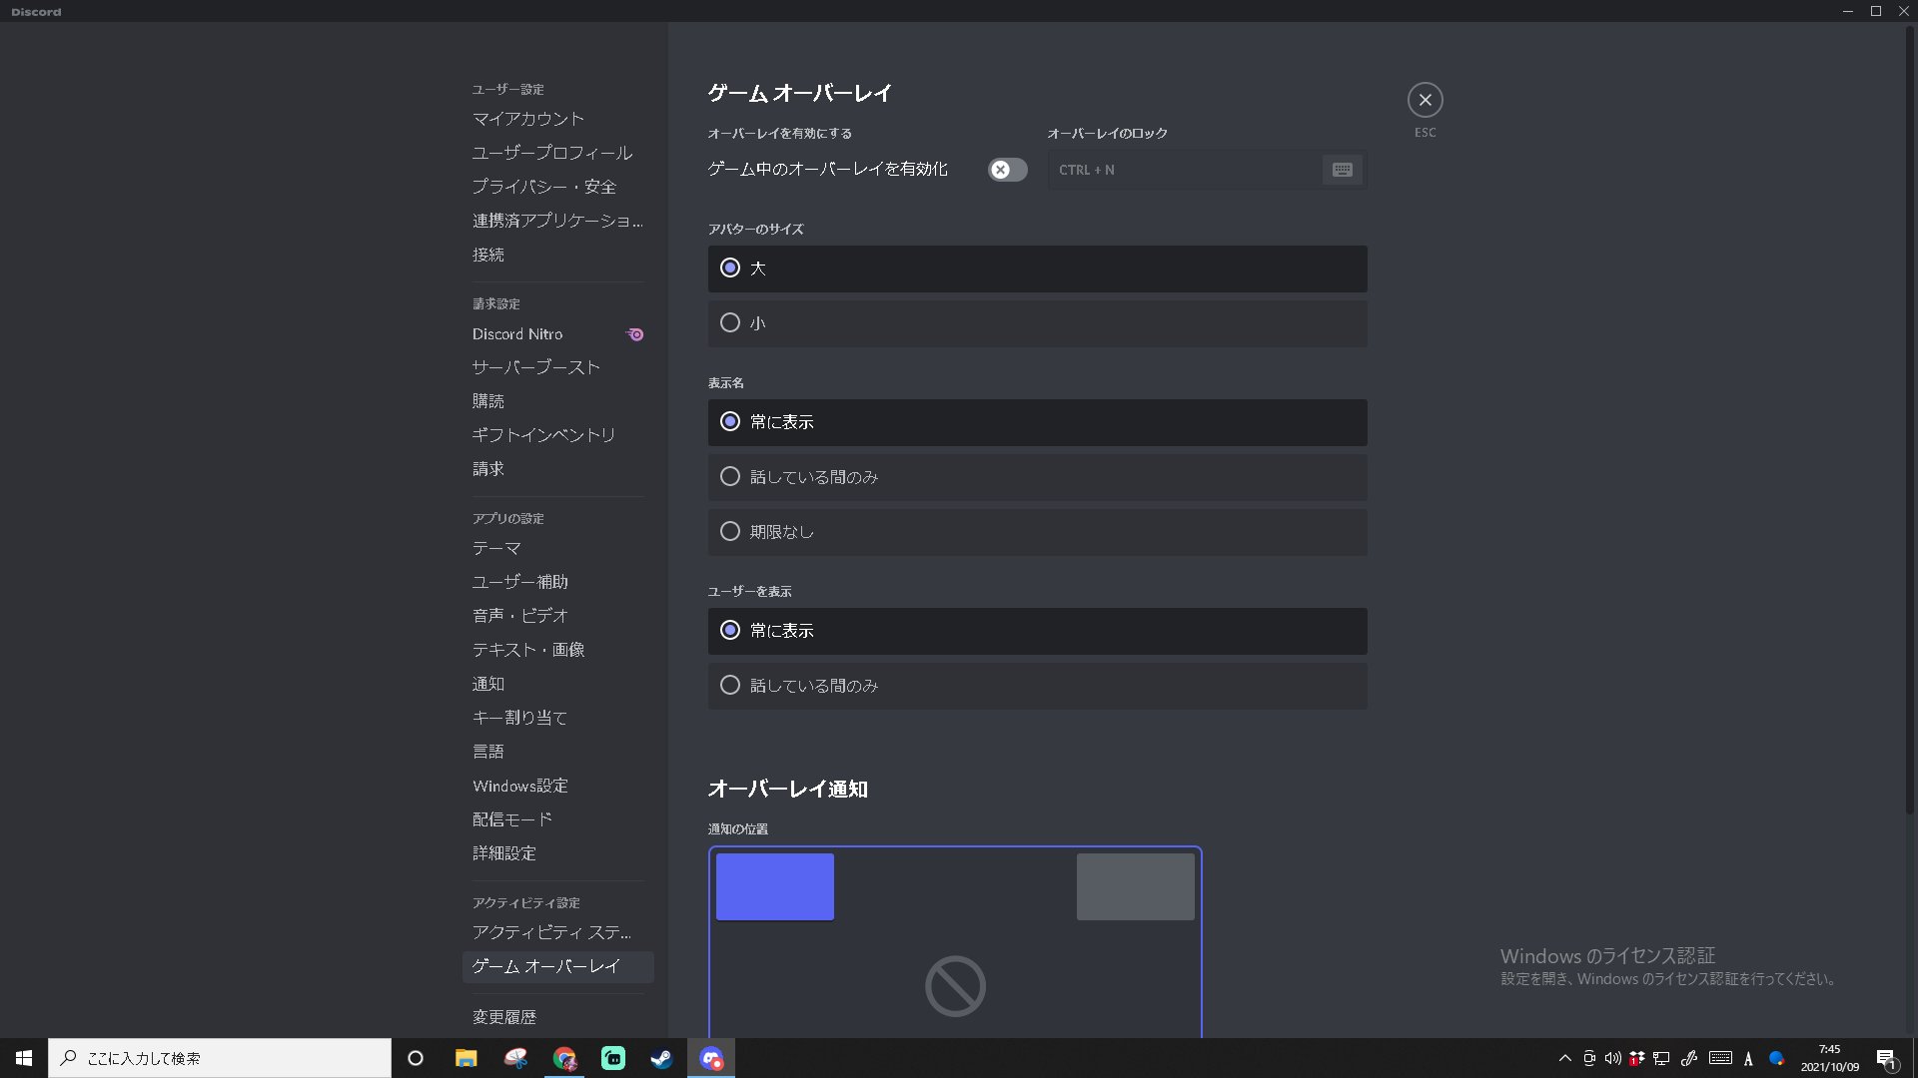Open ギフトインベントリ page

pyautogui.click(x=557, y=435)
